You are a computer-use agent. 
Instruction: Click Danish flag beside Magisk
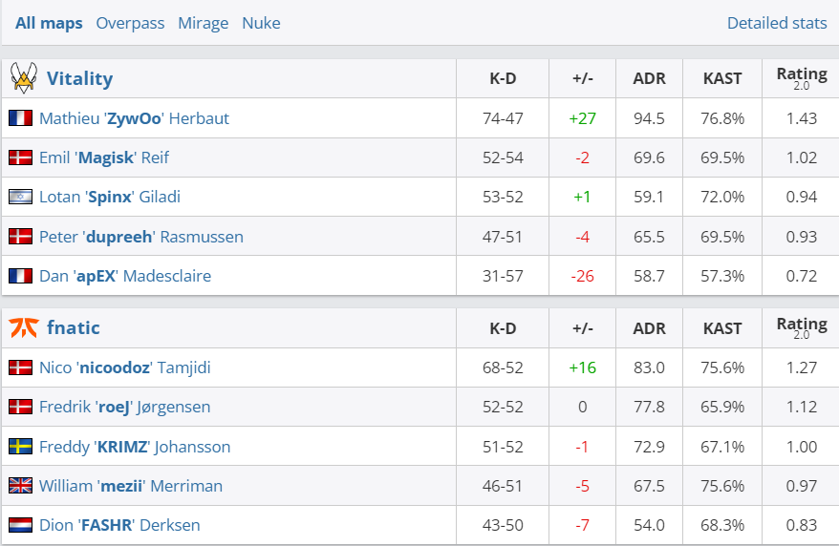(20, 157)
